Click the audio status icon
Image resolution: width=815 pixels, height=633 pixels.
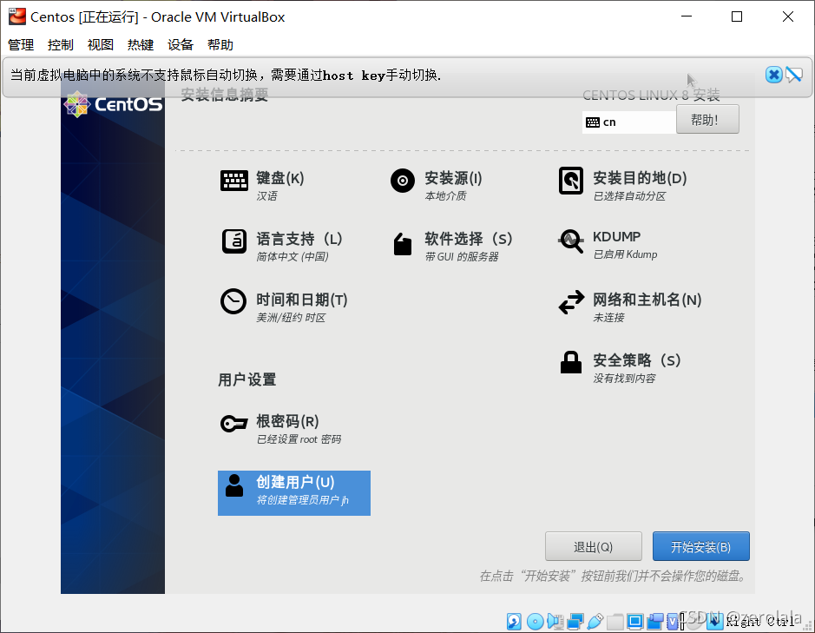[555, 622]
